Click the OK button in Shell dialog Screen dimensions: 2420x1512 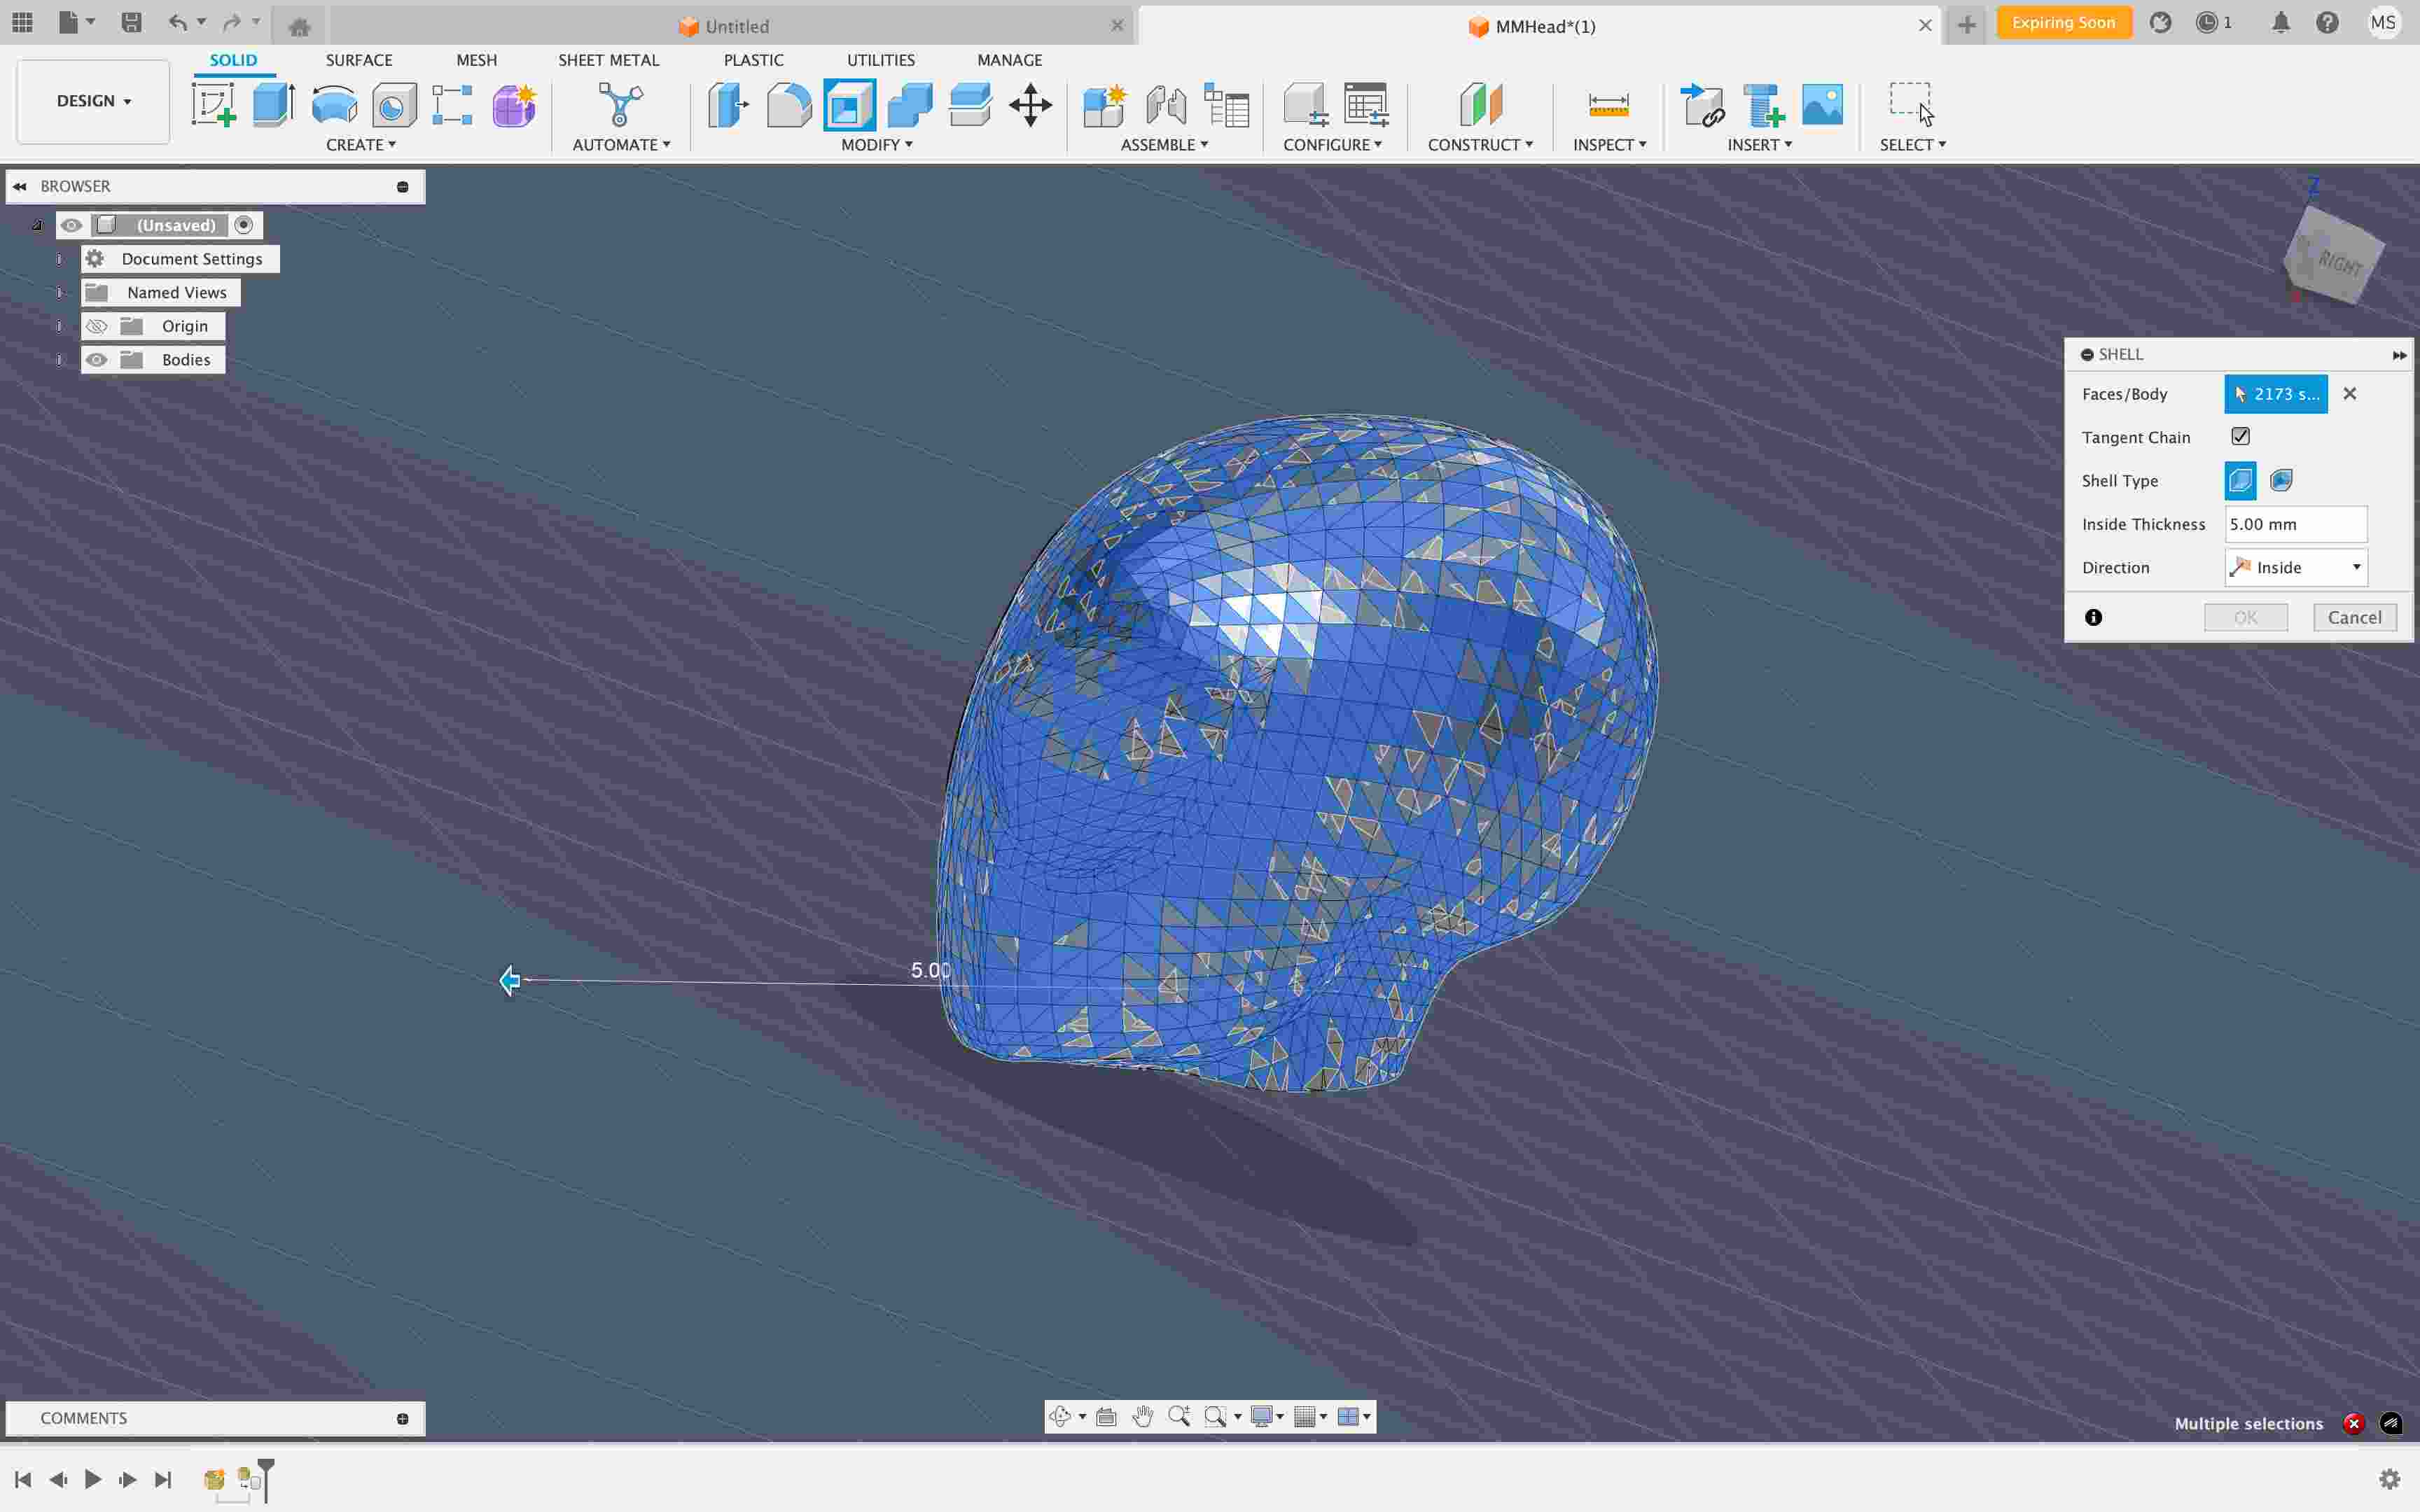(x=2245, y=617)
